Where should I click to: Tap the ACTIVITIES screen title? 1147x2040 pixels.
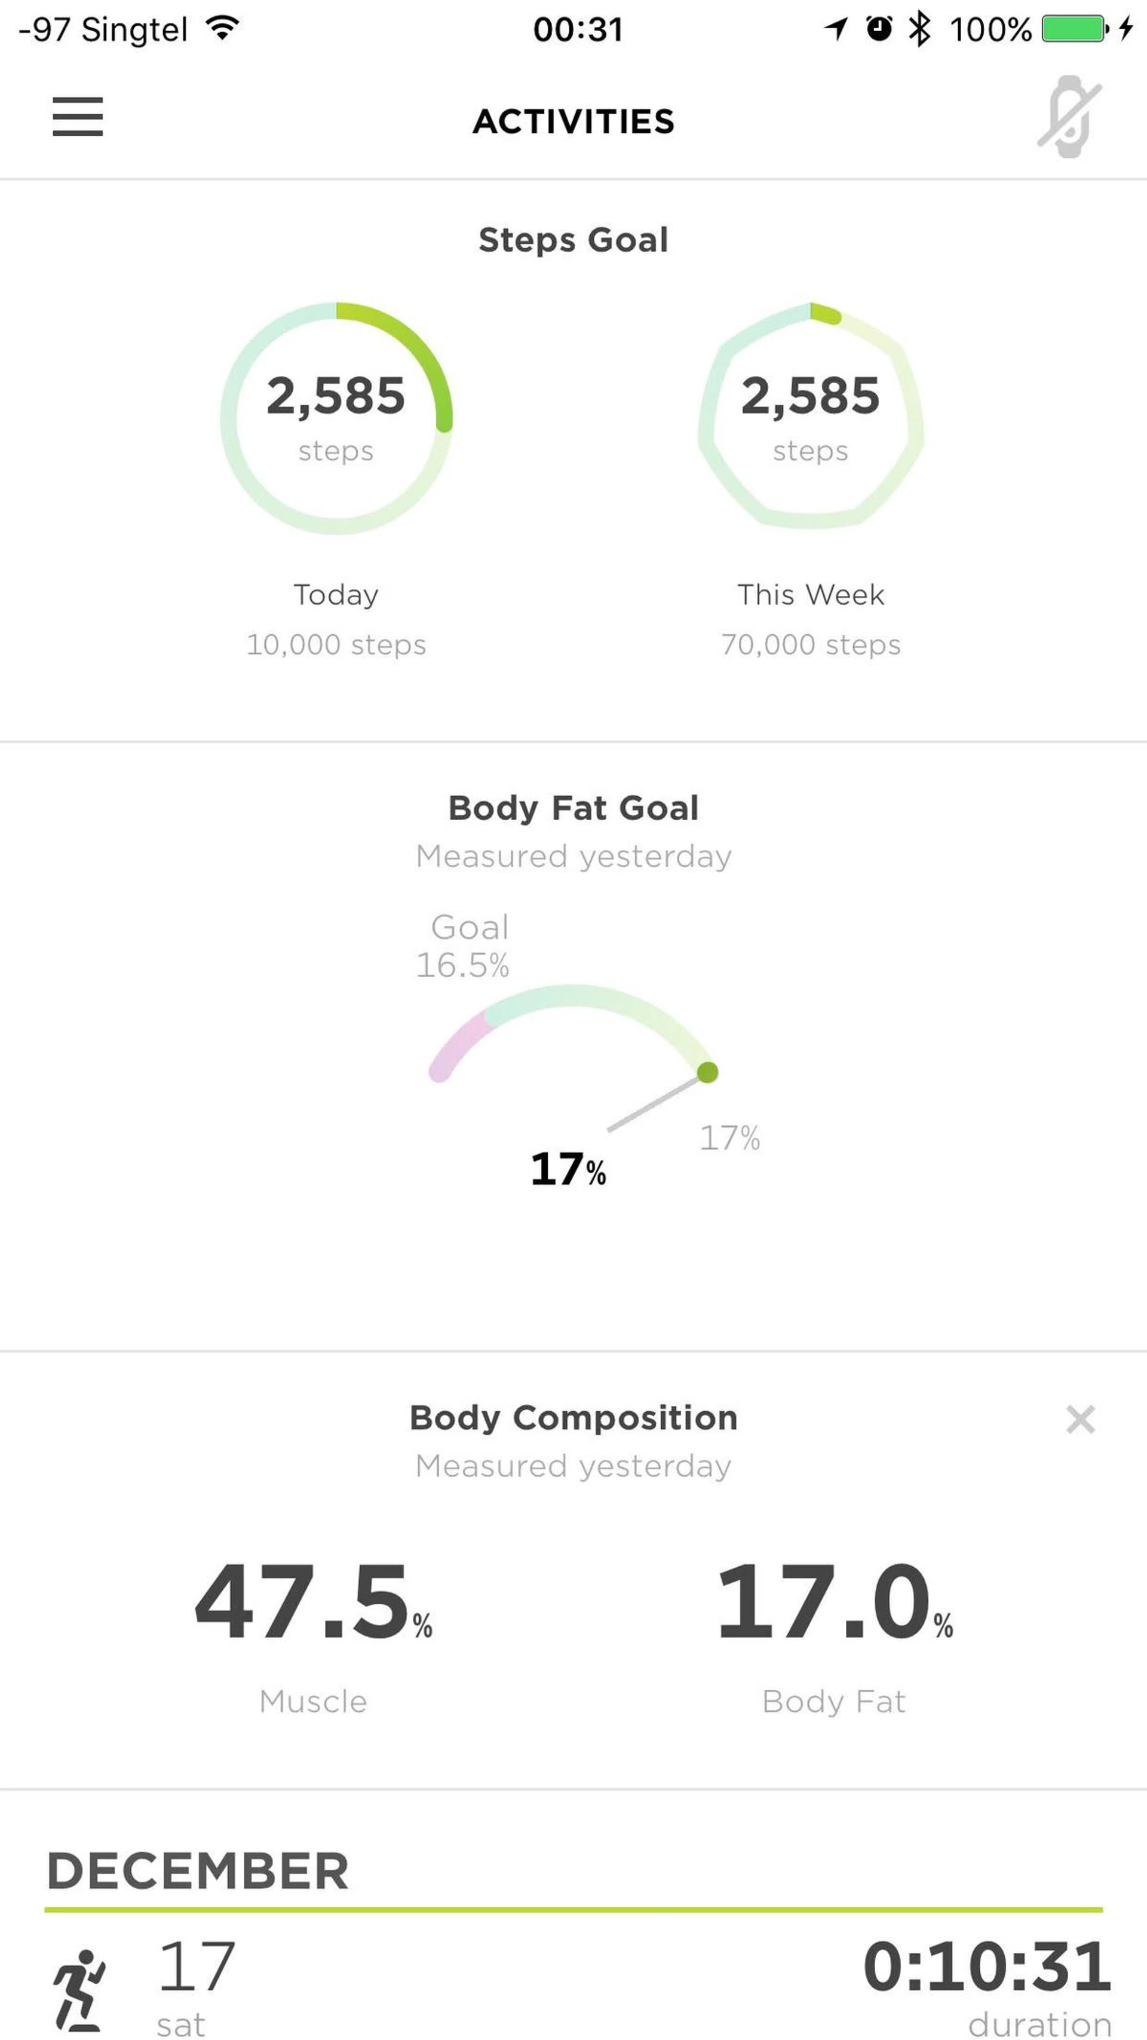pyautogui.click(x=573, y=121)
